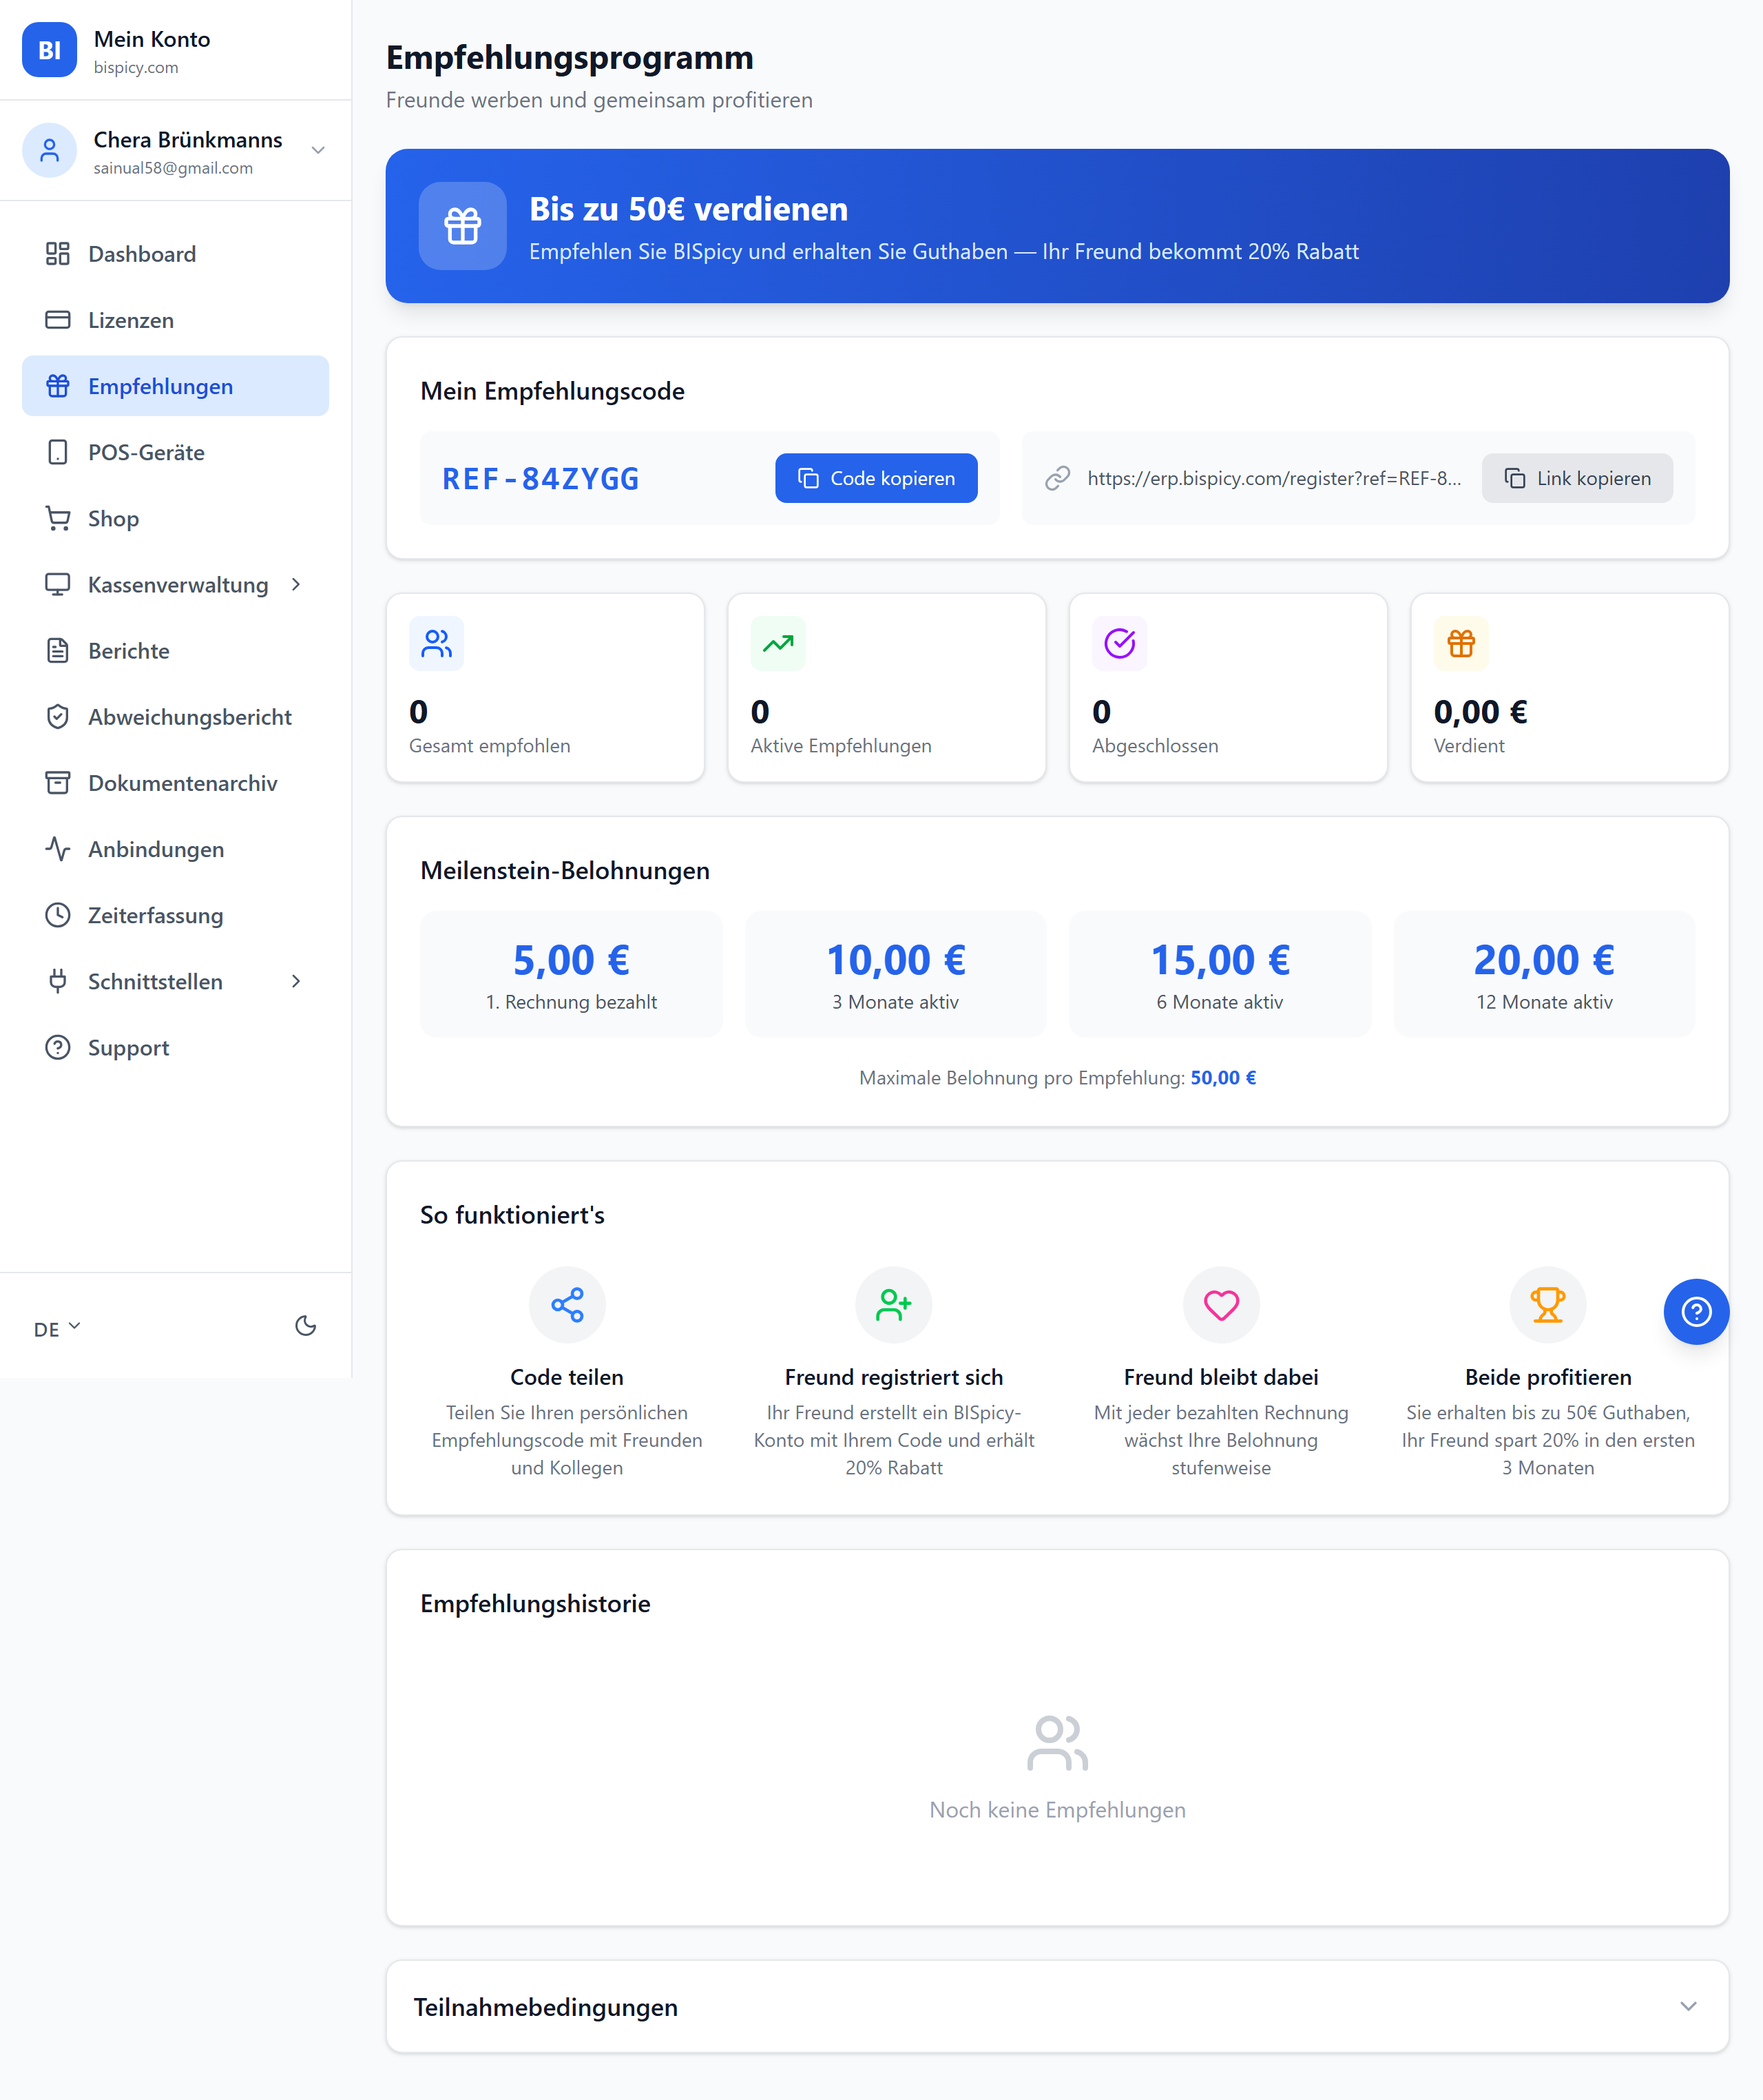Click the 20,00 € milestone card

point(1544,973)
